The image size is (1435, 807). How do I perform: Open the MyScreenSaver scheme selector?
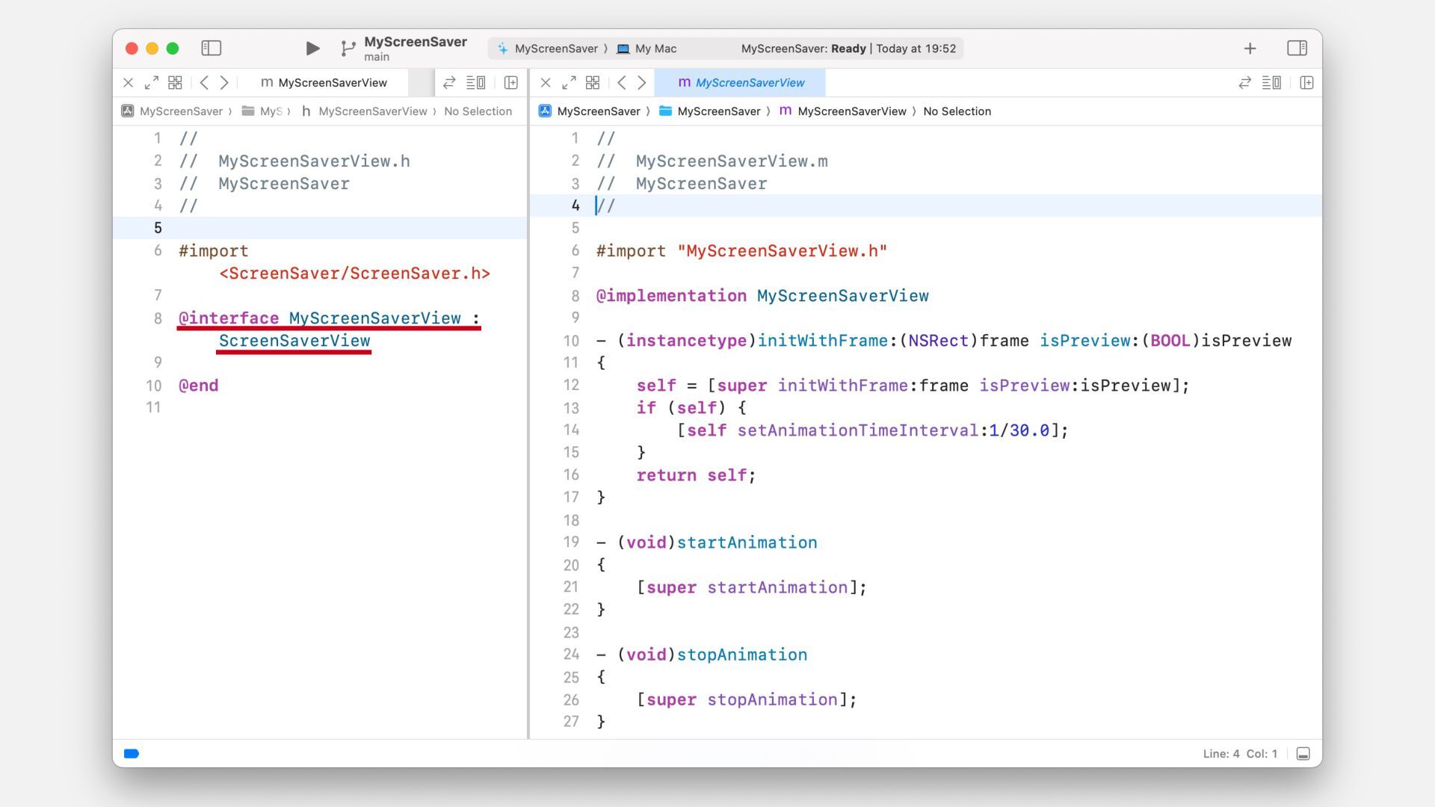(x=555, y=49)
